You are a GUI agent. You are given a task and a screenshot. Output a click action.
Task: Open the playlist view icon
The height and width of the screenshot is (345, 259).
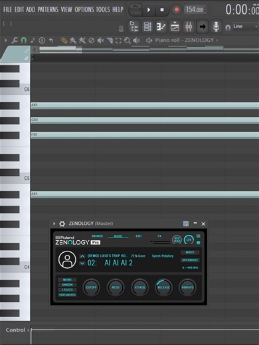click(x=175, y=27)
